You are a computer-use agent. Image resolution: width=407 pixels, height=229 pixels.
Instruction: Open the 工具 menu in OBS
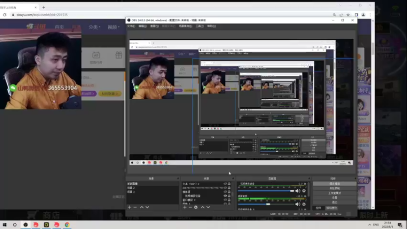click(x=199, y=26)
